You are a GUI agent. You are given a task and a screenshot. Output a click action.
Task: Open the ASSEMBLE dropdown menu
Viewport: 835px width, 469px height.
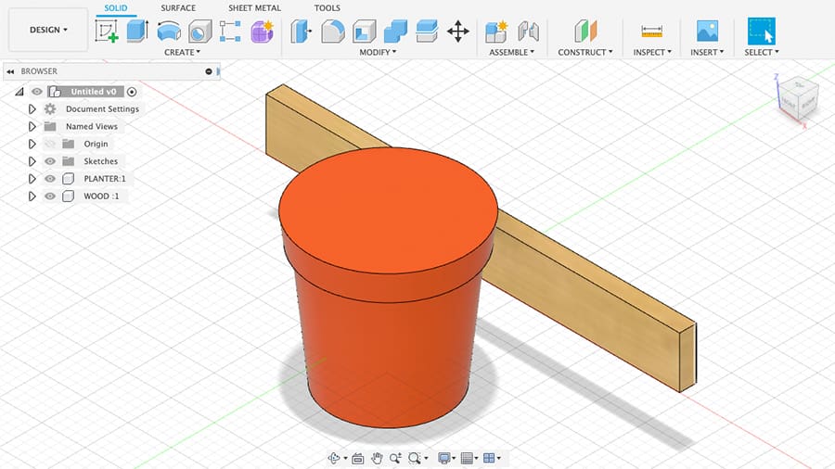(511, 52)
